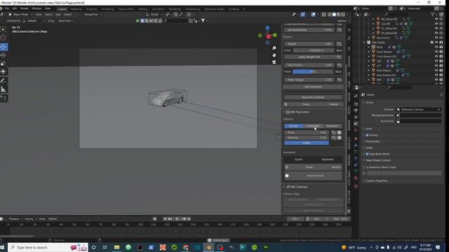
Task: Pause timeline playback button
Action: 177,219
